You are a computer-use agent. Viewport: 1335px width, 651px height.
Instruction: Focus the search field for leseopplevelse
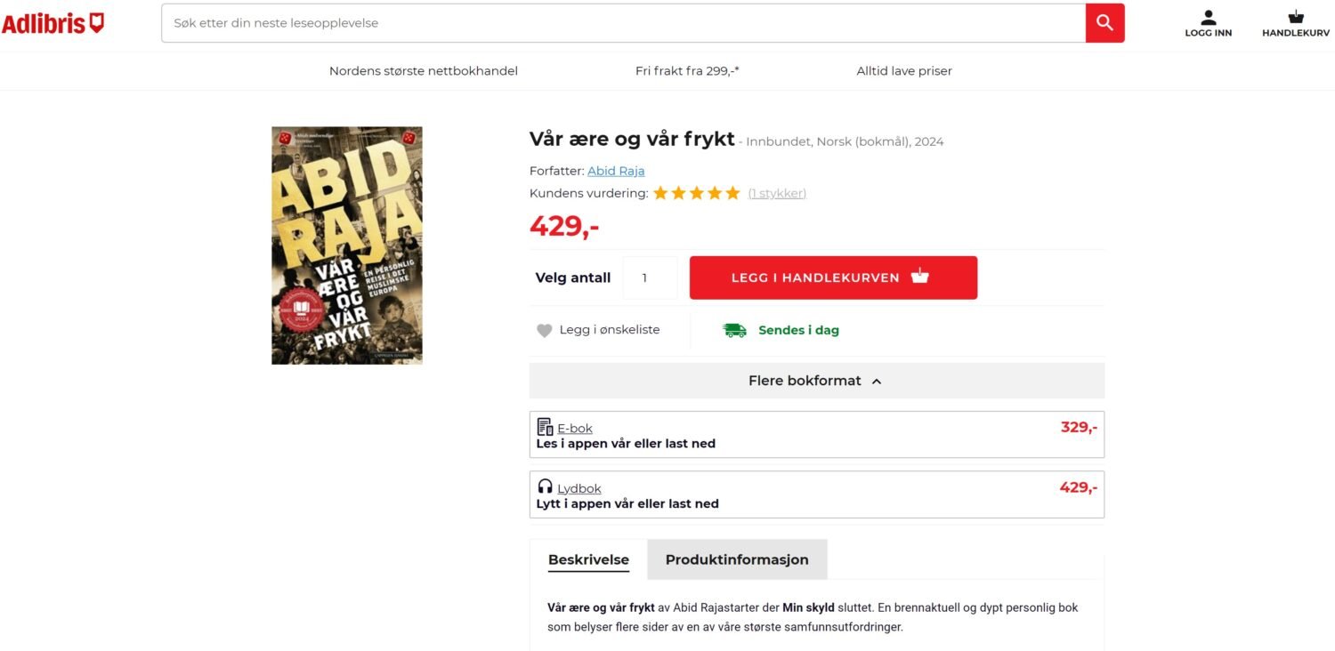pos(623,23)
